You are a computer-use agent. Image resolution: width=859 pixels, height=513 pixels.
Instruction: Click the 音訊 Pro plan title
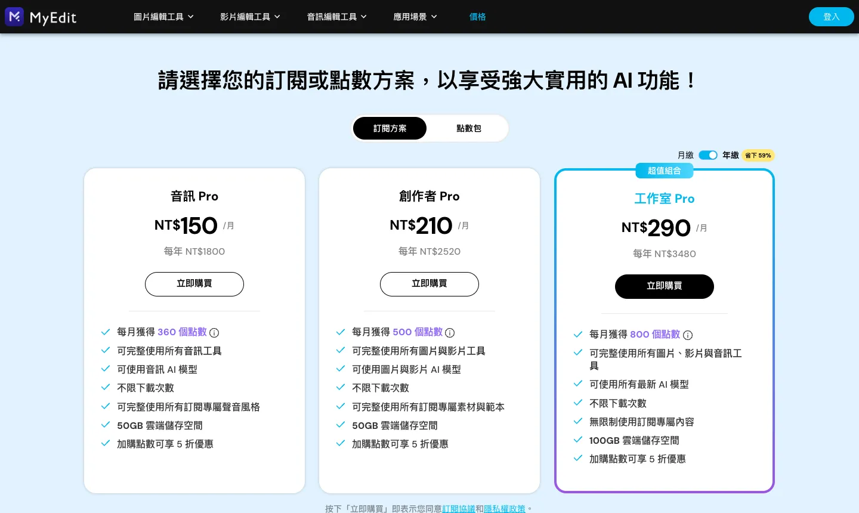pyautogui.click(x=194, y=196)
